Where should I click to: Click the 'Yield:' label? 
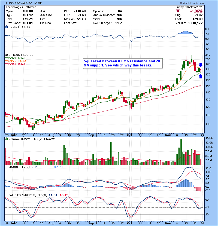(97, 19)
